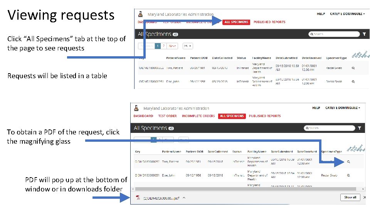Sort by DateCollected column in lower screenshot
Viewport: 370px width, 208px height.
click(x=218, y=152)
